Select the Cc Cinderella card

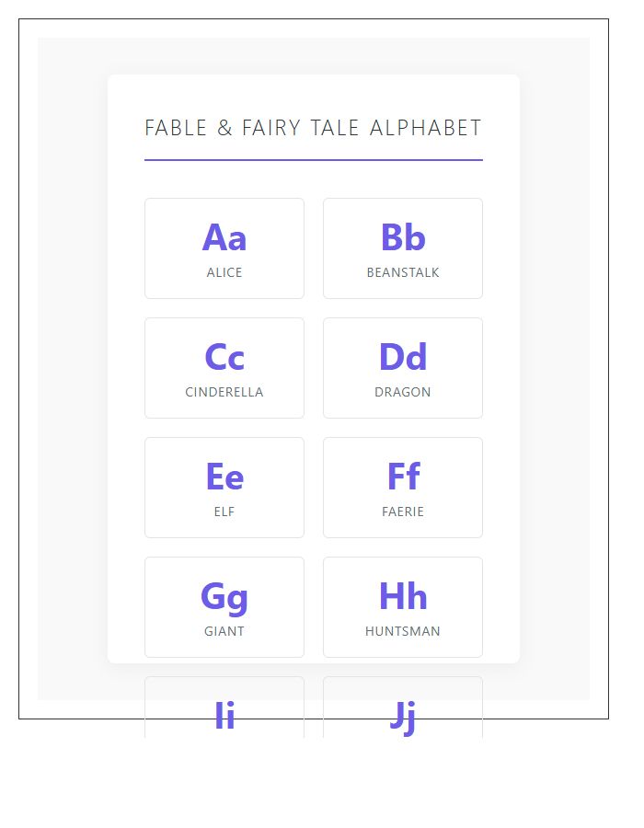[x=224, y=367]
